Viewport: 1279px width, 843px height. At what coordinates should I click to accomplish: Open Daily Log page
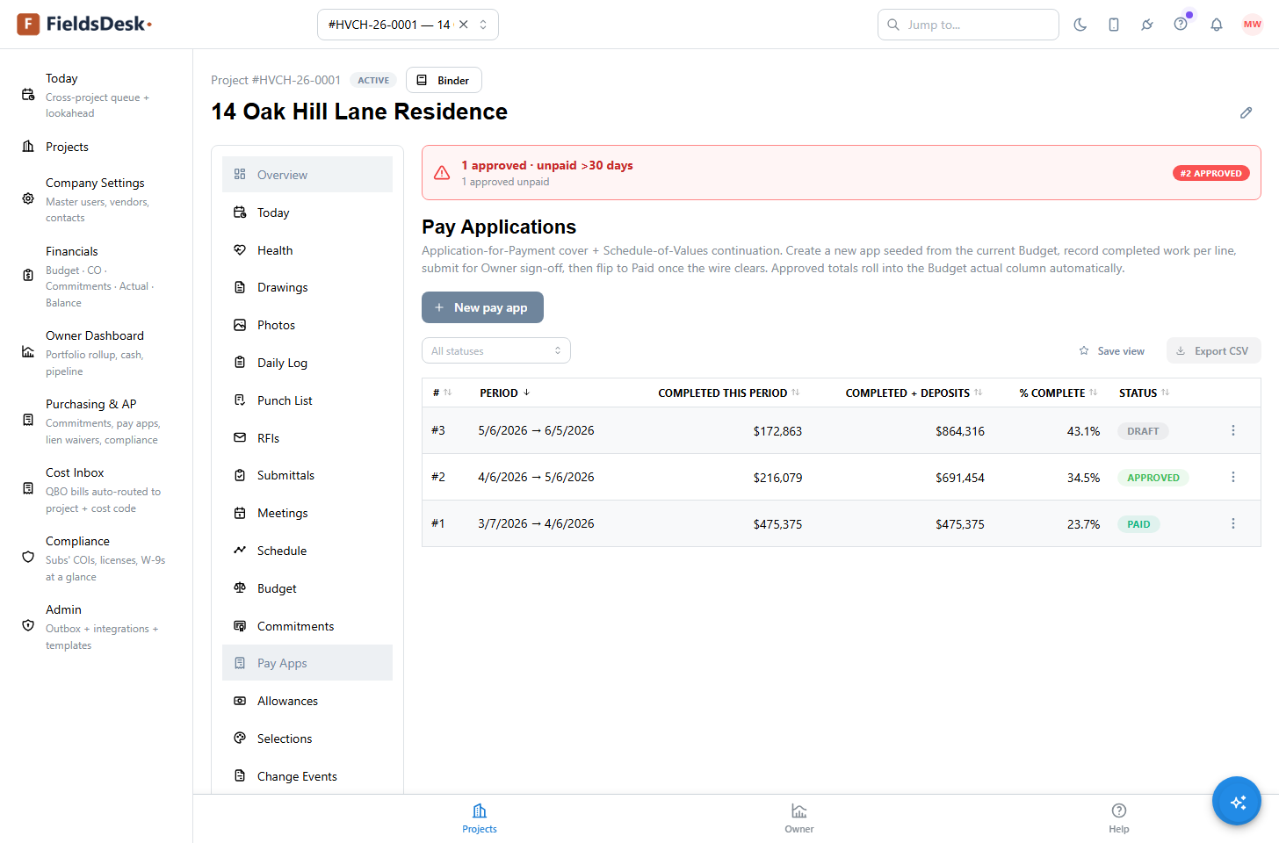[x=307, y=363]
